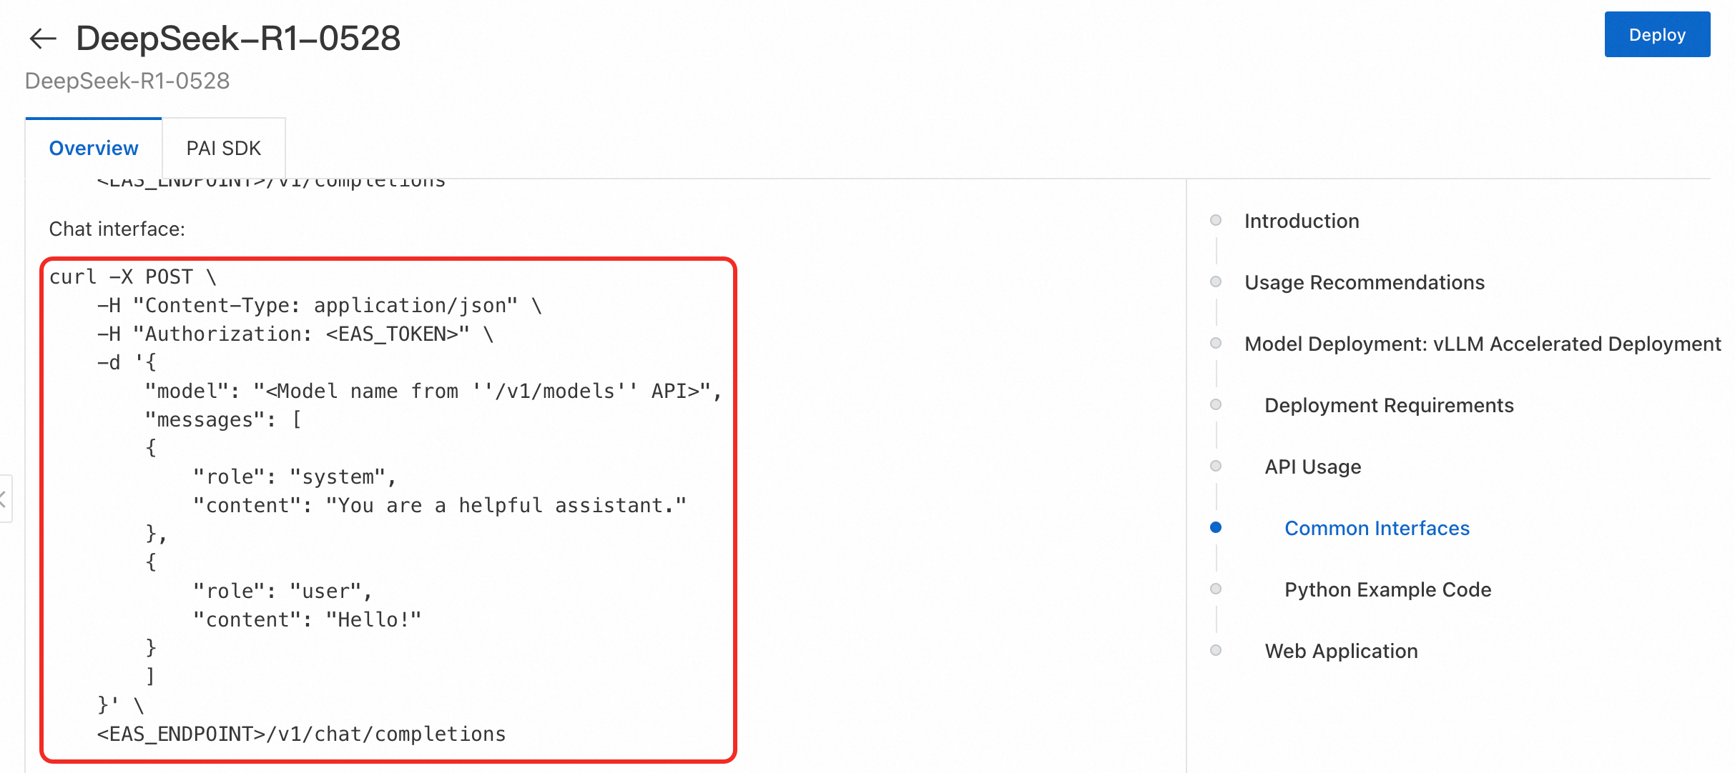
Task: Select the Overview tab
Action: (94, 149)
